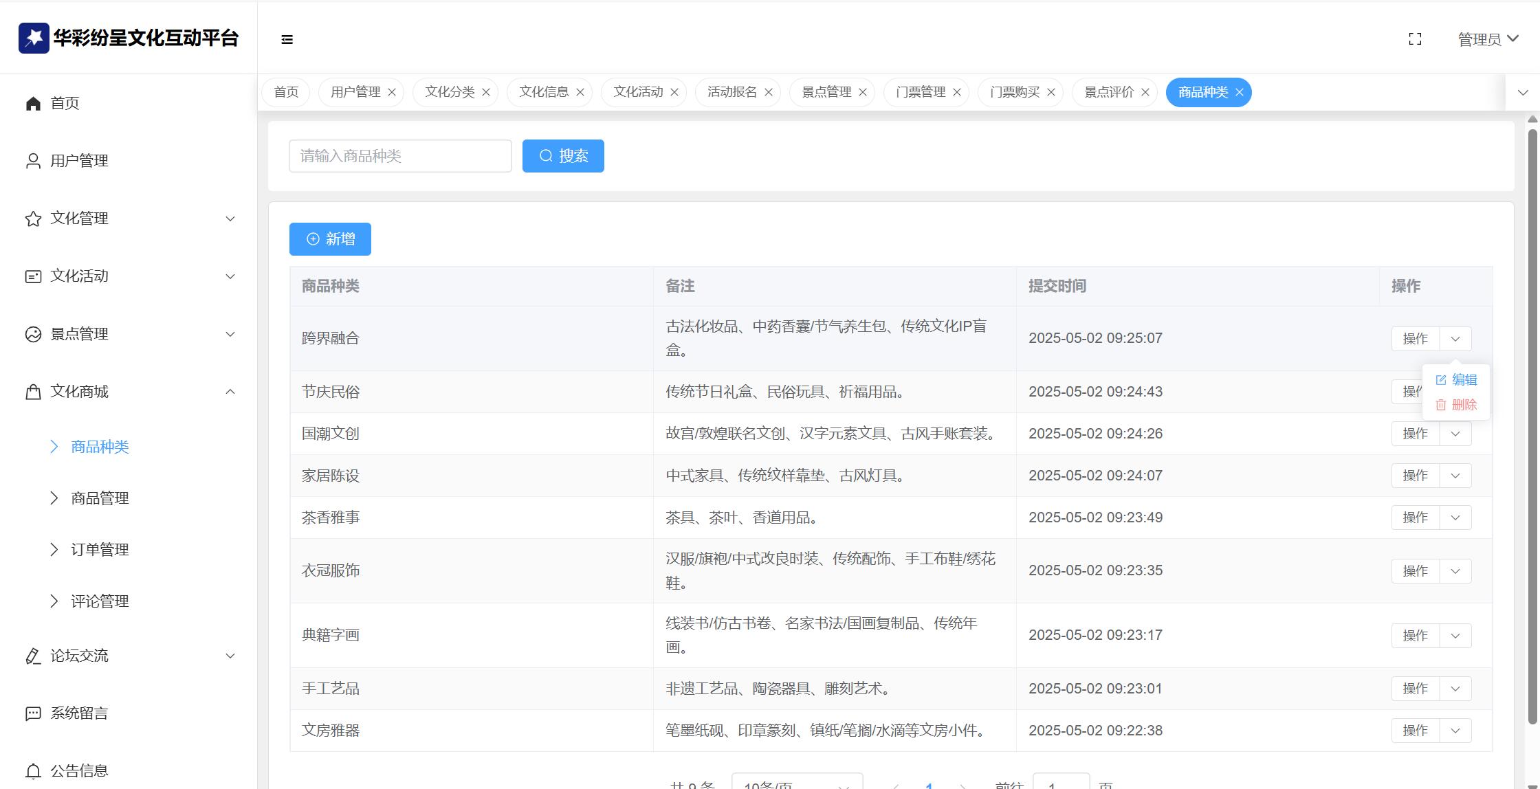Screen dimensions: 1540x789
Task: Collapse 文化商城 sidebar submenu
Action: [x=230, y=392]
